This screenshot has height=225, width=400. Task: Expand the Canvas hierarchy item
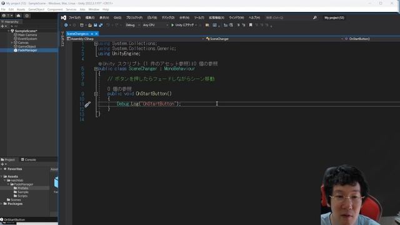coord(12,42)
